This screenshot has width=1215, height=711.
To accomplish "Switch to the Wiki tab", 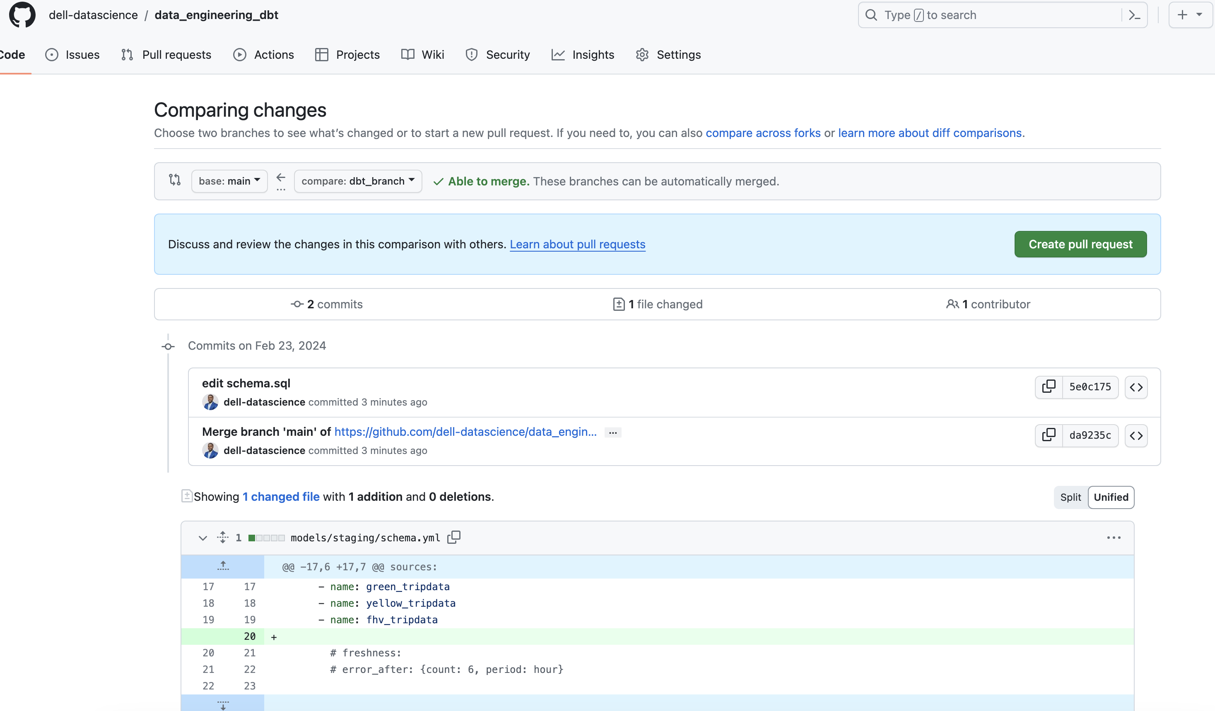I will (x=423, y=55).
